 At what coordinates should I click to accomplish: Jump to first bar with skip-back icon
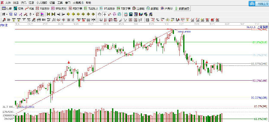(x=48, y=14)
